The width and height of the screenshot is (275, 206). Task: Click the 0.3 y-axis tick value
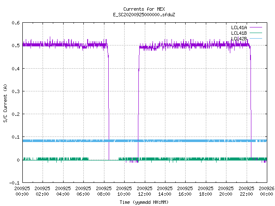tap(15, 91)
